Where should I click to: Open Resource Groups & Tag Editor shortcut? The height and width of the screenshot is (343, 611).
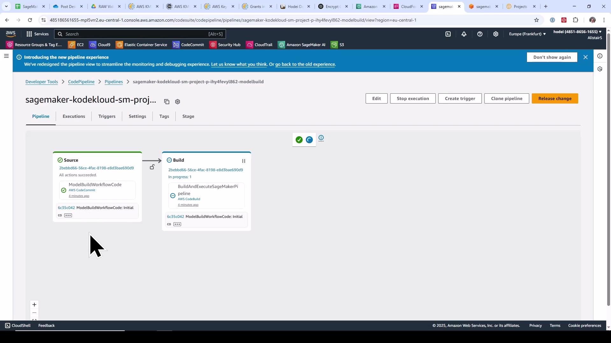pos(34,45)
